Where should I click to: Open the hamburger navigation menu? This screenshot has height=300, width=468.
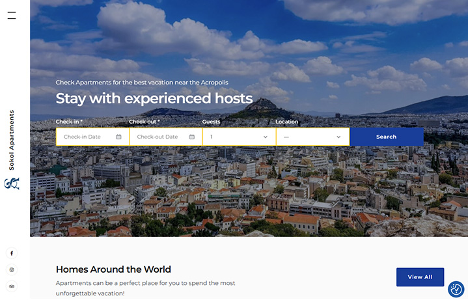point(12,16)
